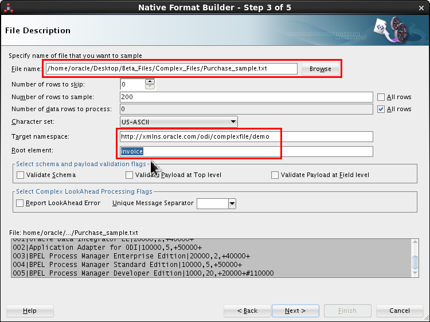
Task: Click the file preview scrollbar thumb
Action: [x=415, y=262]
